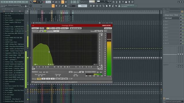This screenshot has height=103, width=184.
Task: Click the COPY TO button
Action: click(62, 79)
